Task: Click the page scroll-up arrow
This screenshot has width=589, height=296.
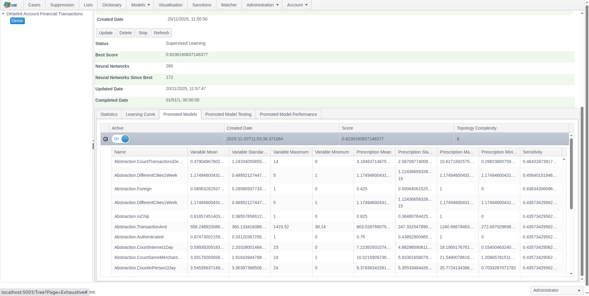Action: (x=582, y=13)
